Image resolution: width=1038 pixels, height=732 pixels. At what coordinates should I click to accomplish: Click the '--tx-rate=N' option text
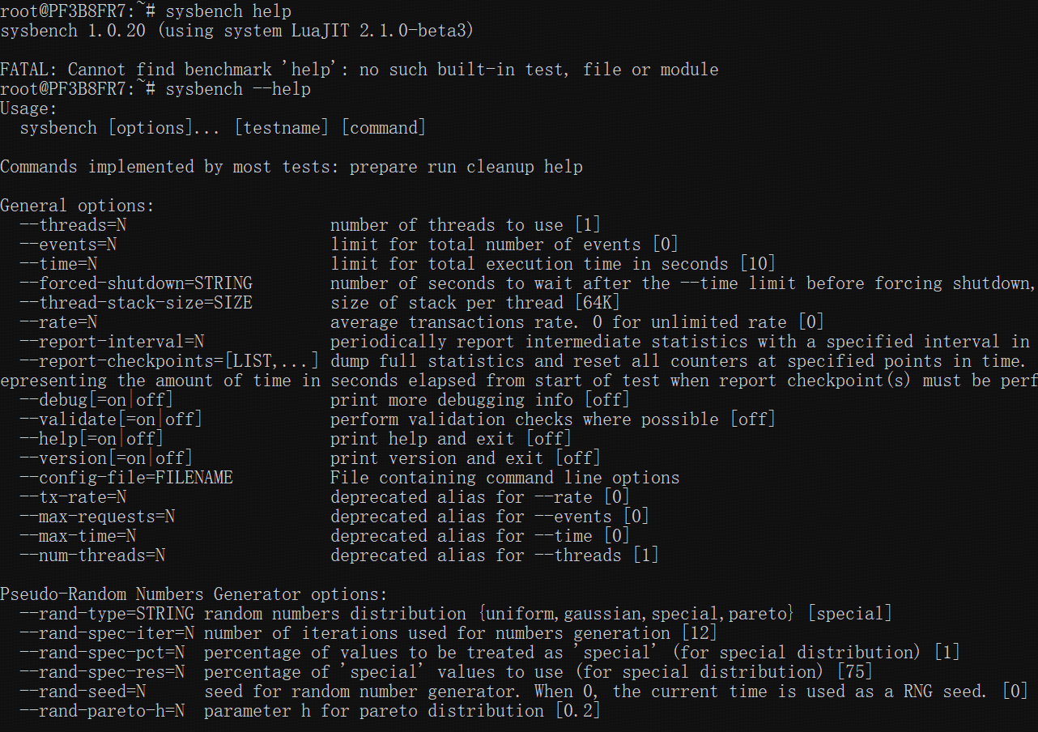click(73, 497)
